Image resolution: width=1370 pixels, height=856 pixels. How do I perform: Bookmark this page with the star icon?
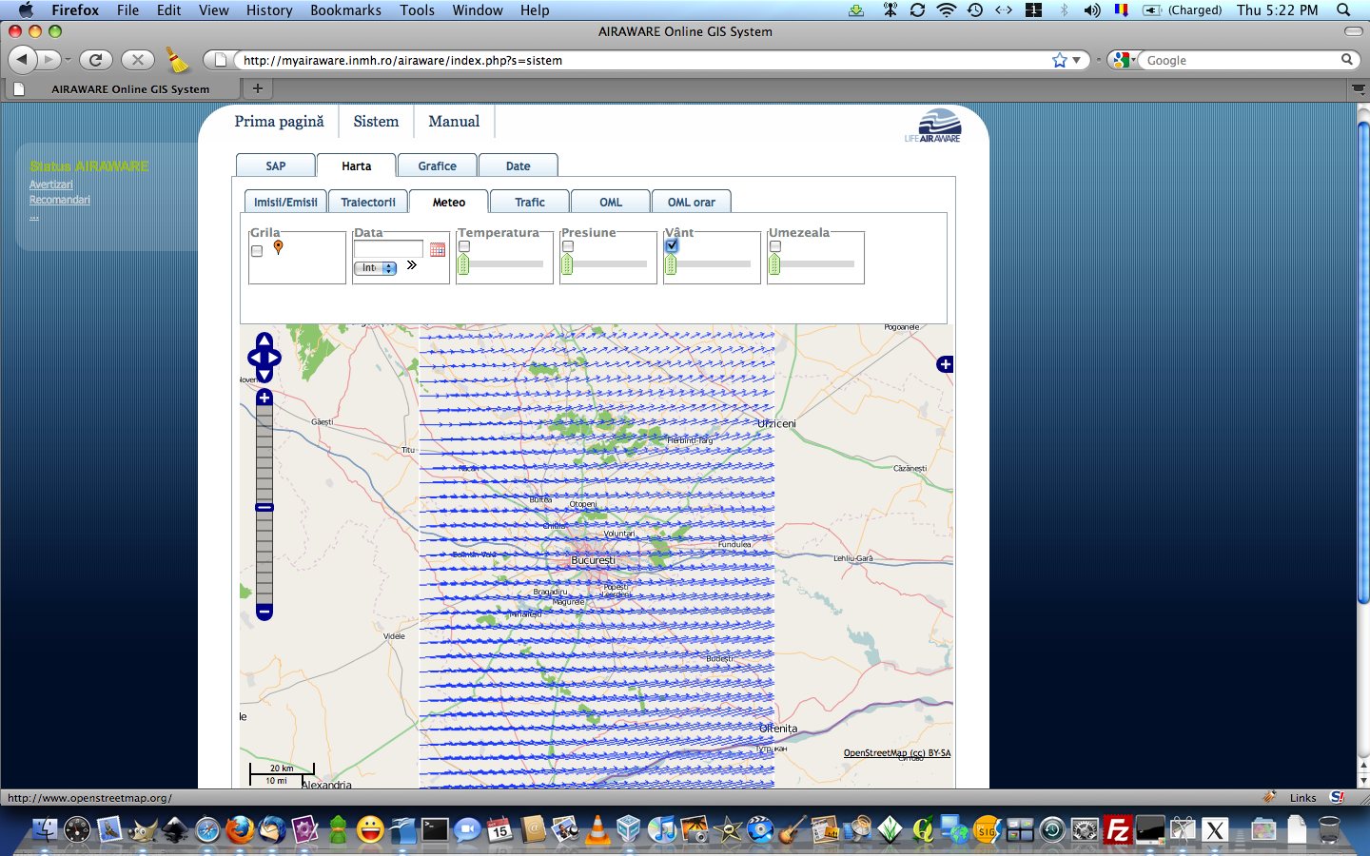1059,60
